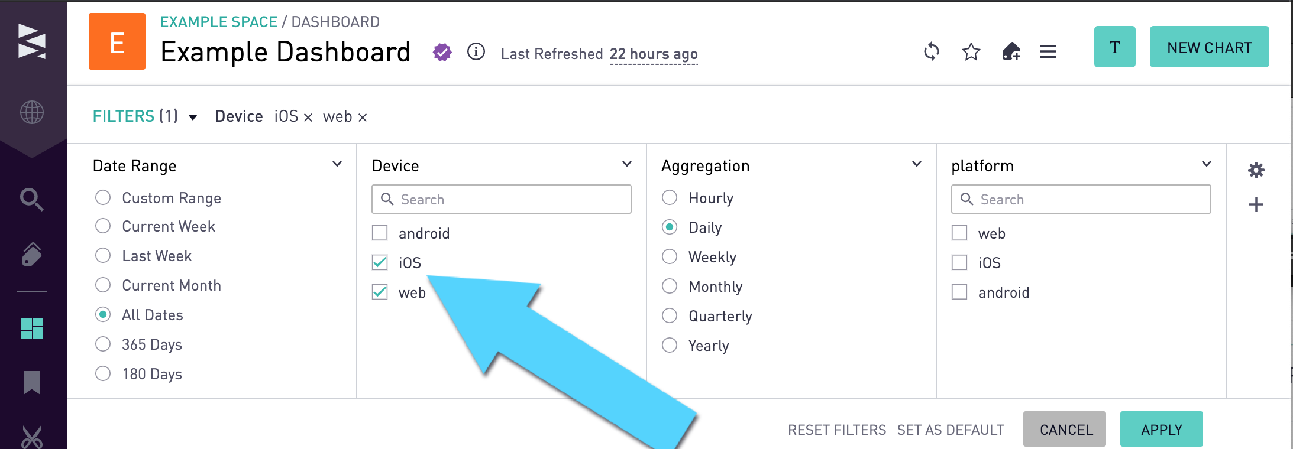Click the globe icon in the sidebar
The width and height of the screenshot is (1293, 449).
(x=31, y=113)
